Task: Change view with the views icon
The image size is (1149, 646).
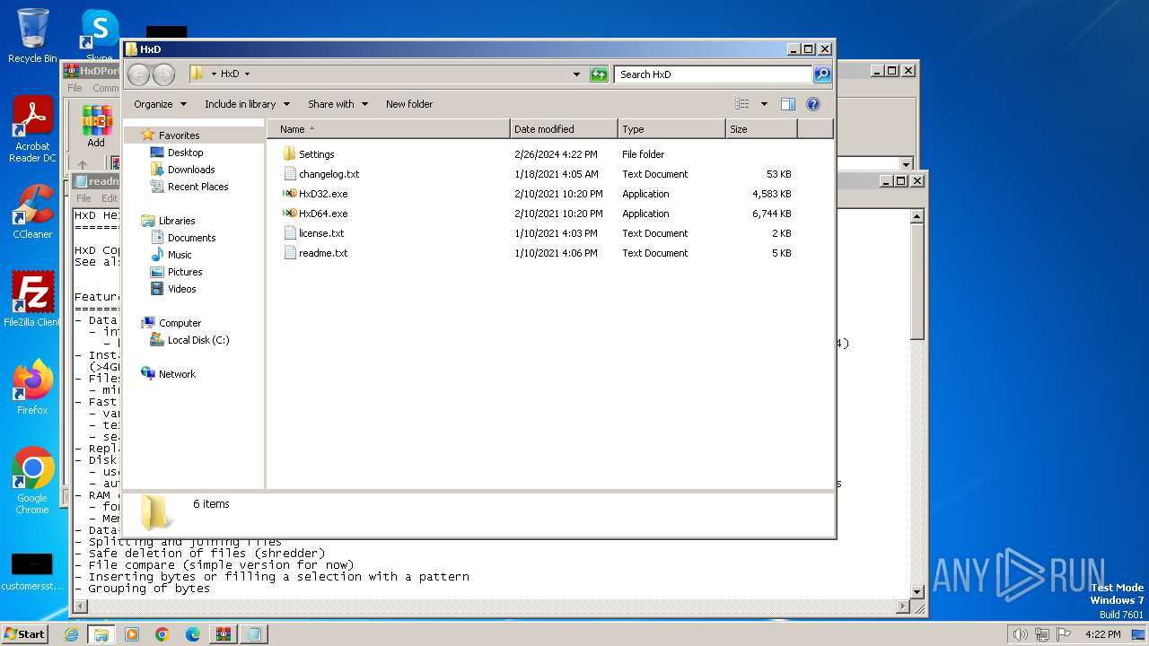Action: (742, 104)
